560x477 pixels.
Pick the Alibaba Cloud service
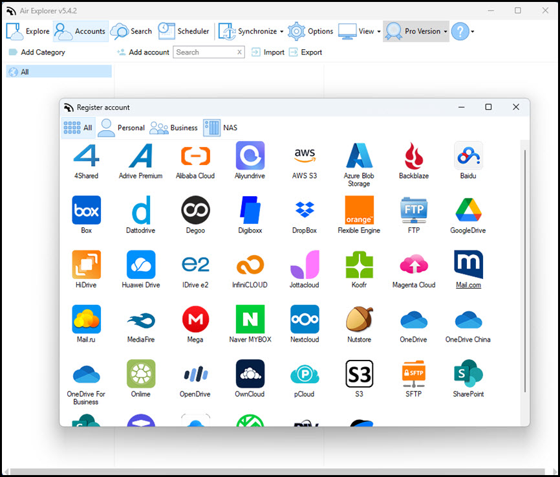(x=195, y=155)
